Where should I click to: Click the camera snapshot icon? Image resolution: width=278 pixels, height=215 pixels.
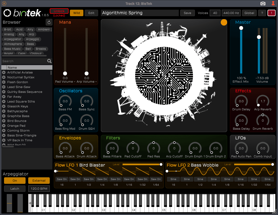tap(263, 3)
